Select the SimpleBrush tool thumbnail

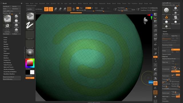tap(166, 18)
